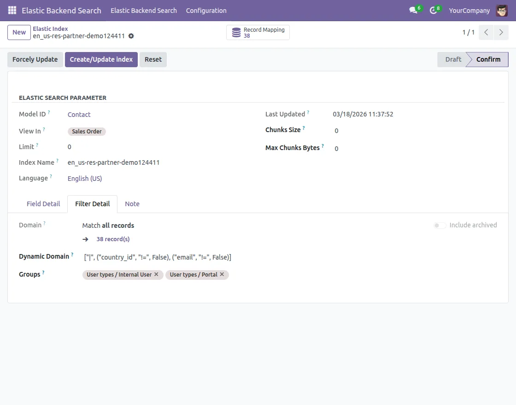The image size is (516, 405).
Task: Show help tooltip for Model ID
Action: (x=49, y=112)
